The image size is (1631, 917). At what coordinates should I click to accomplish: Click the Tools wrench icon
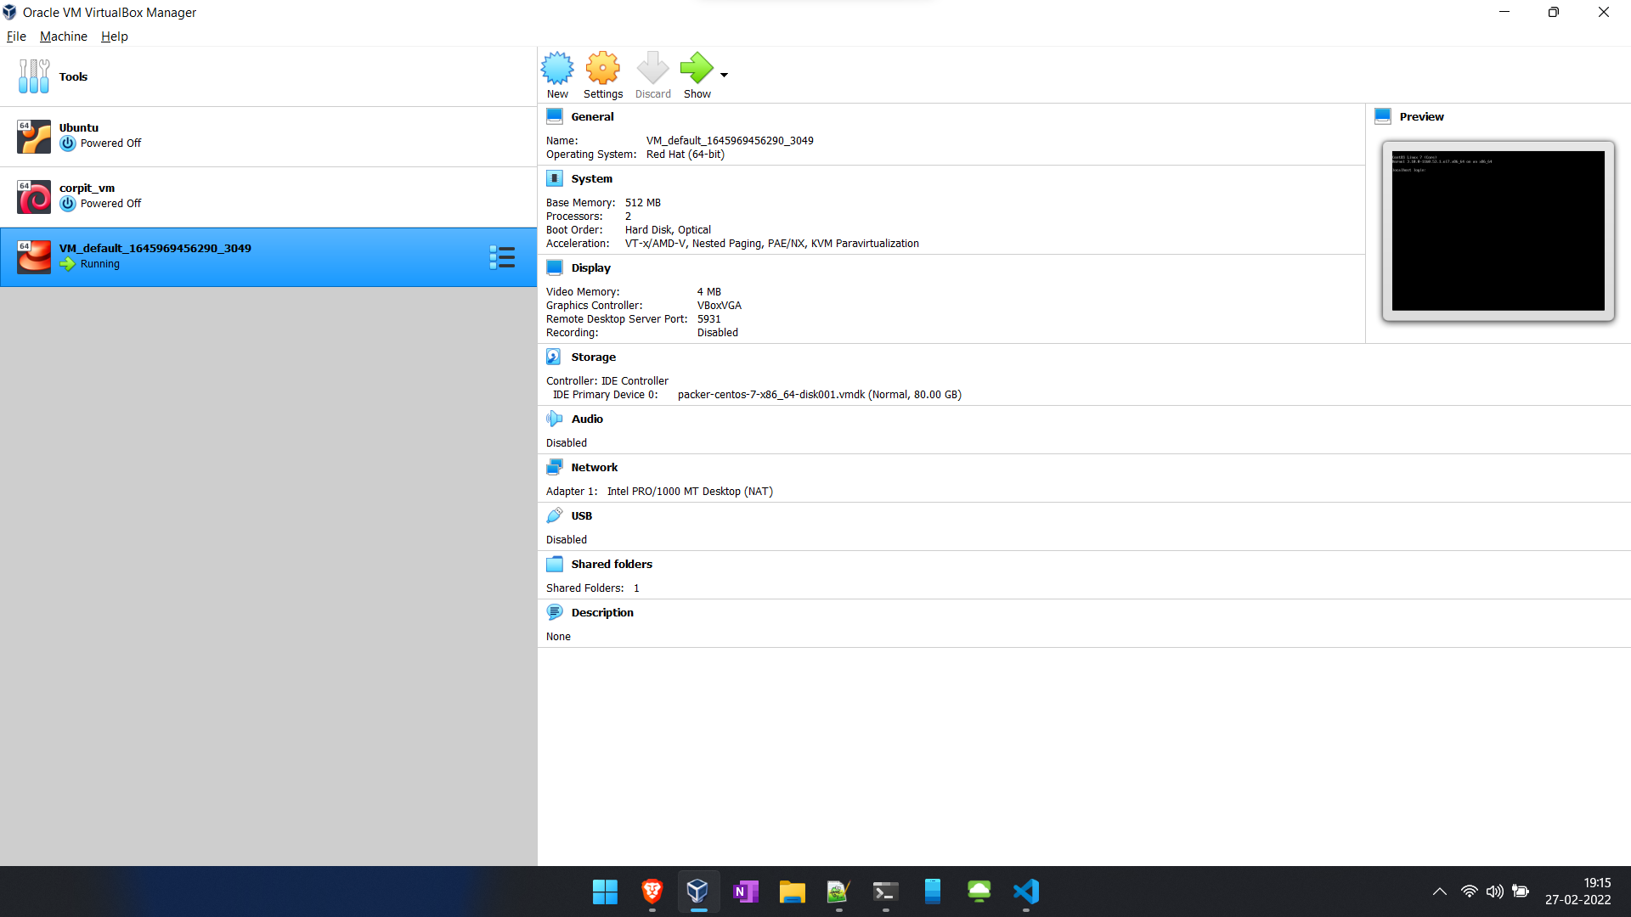pos(34,76)
